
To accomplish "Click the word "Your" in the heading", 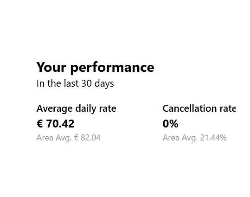I will pos(51,67).
